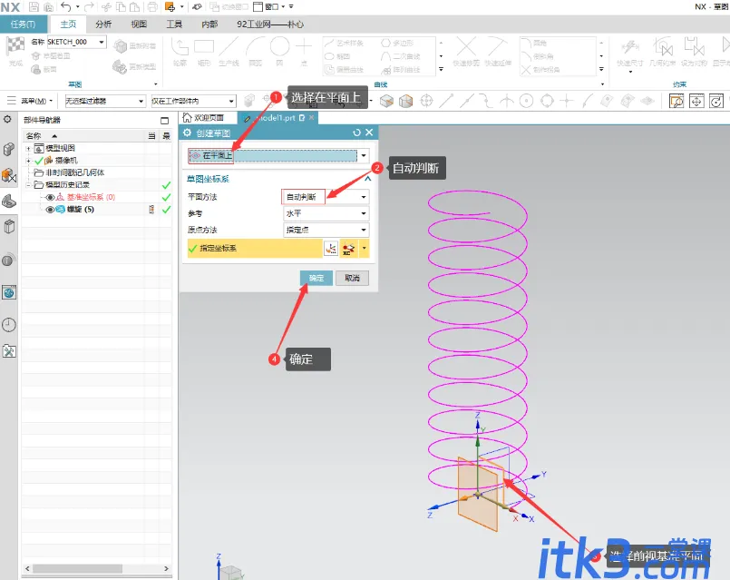Select the 矩形 rectangle tool
The width and height of the screenshot is (730, 580).
point(204,52)
